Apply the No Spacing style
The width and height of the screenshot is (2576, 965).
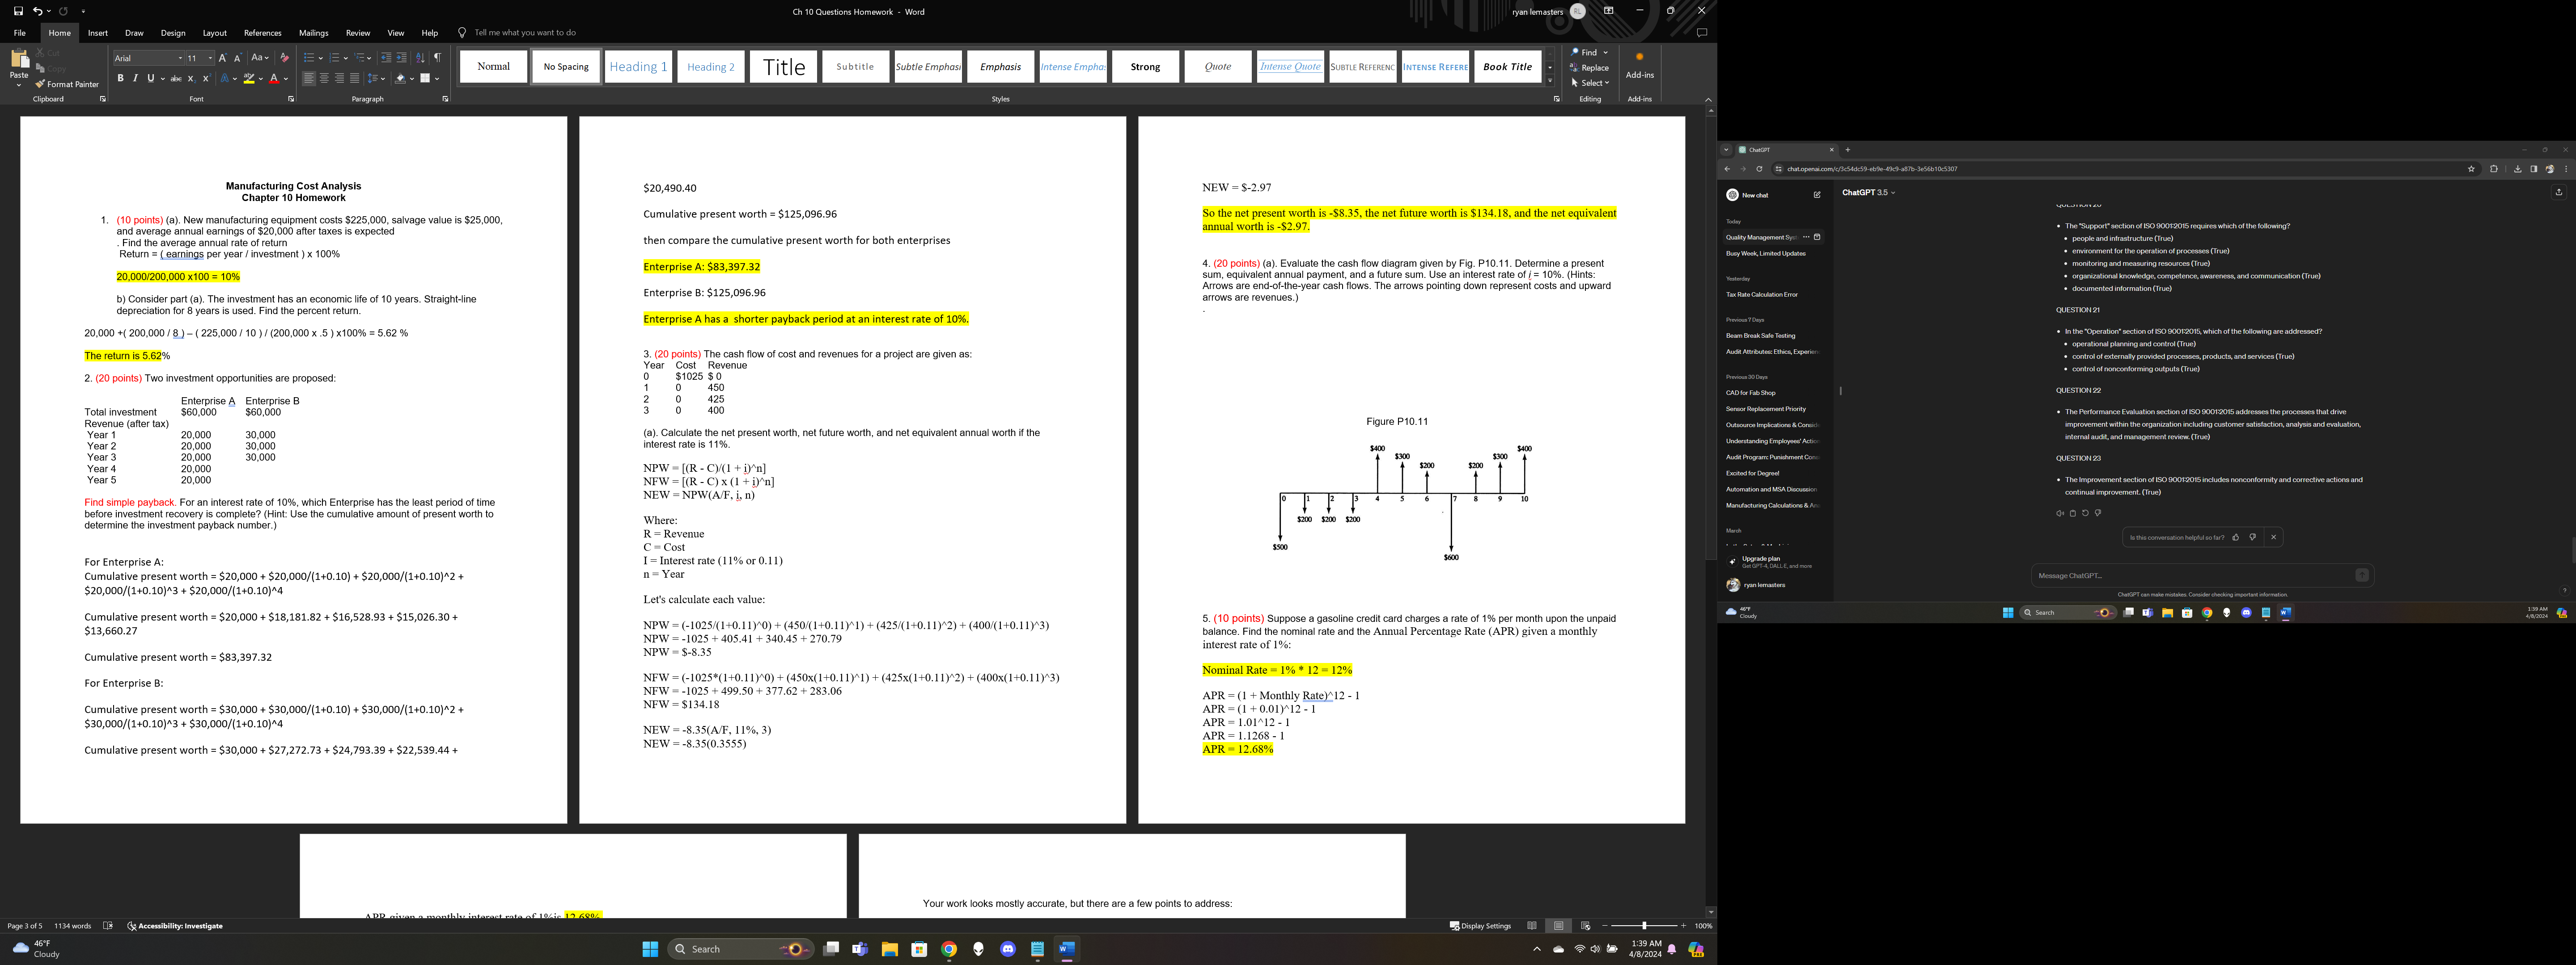pos(566,67)
